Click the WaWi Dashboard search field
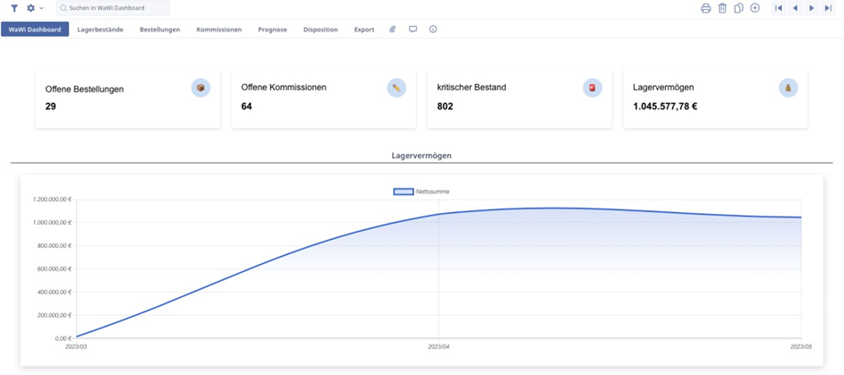This screenshot has width=844, height=375. coord(112,8)
